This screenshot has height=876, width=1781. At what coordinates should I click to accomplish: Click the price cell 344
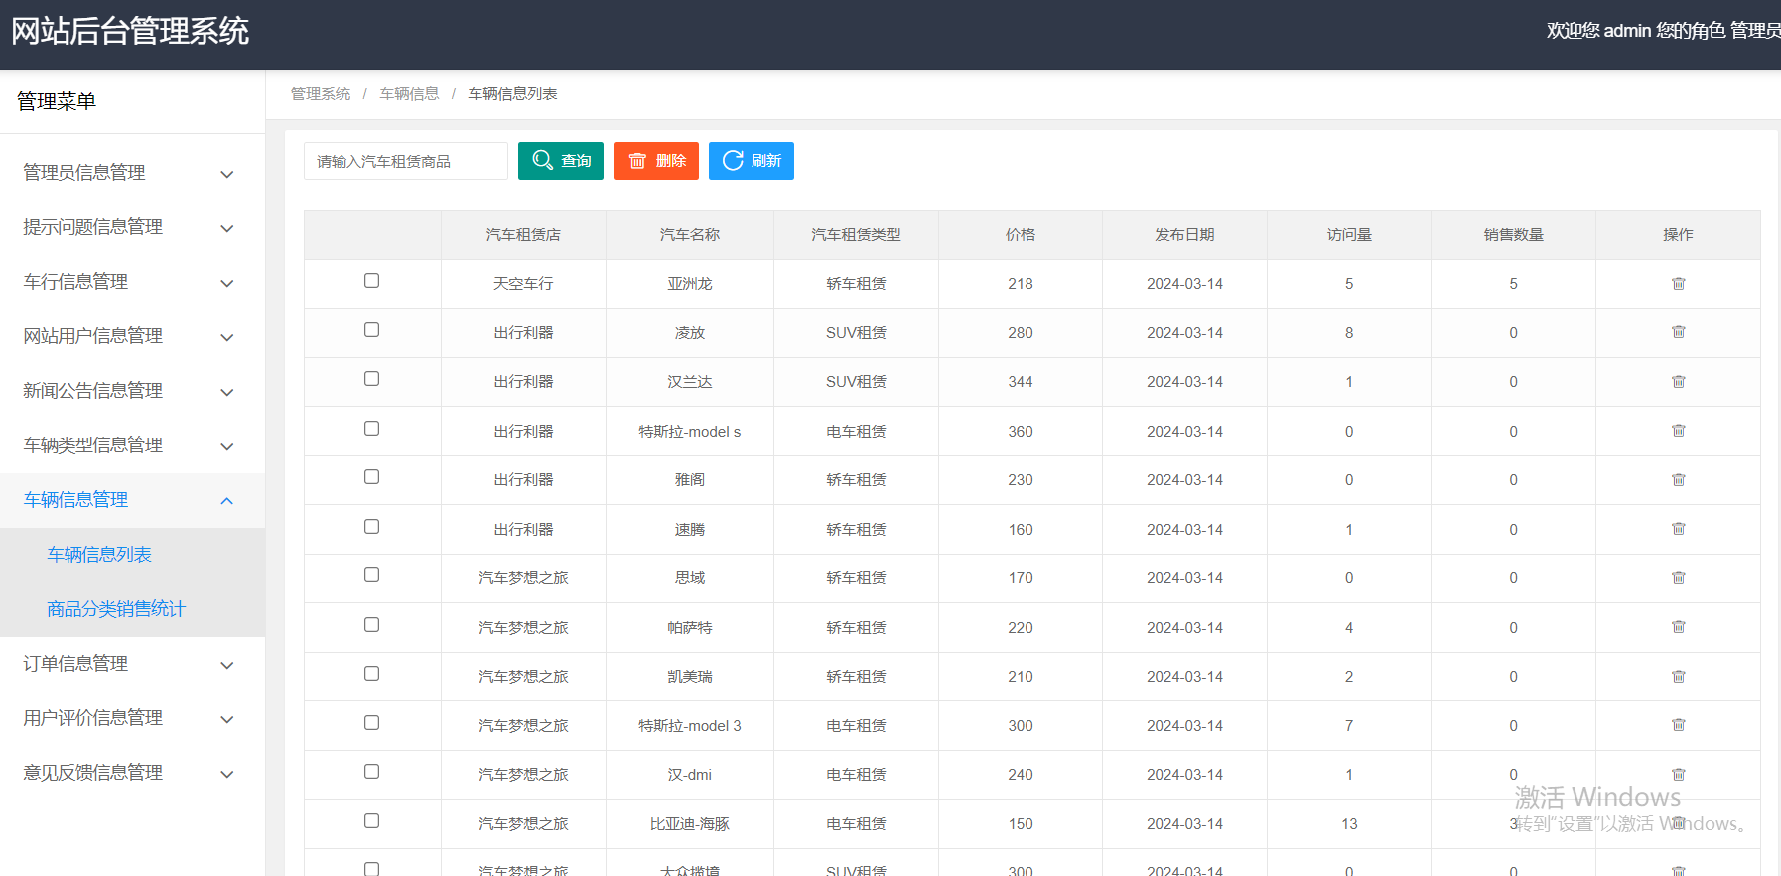(x=1021, y=382)
